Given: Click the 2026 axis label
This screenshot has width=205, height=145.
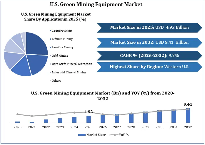Looking at the screenshot, I should pyautogui.click(x=103, y=127).
